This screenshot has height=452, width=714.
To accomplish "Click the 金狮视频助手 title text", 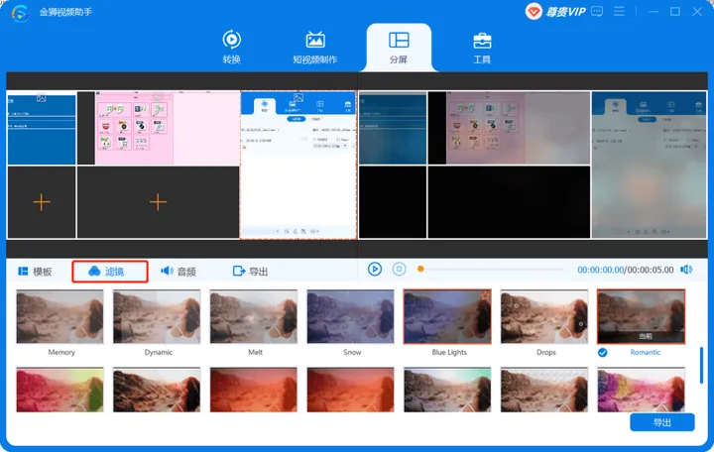I will coord(65,12).
